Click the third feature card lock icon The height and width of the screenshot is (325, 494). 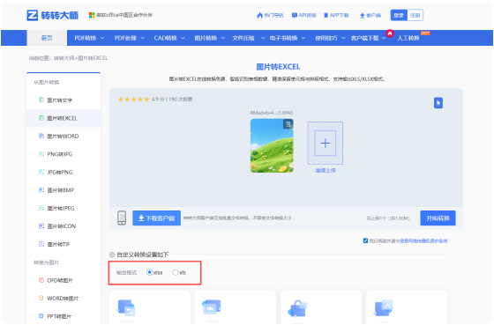pos(297,308)
